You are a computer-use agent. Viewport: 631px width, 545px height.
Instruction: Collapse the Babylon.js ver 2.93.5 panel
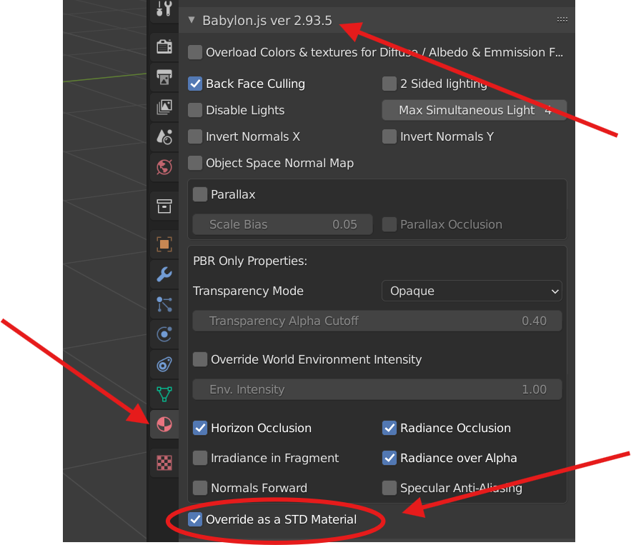[192, 20]
